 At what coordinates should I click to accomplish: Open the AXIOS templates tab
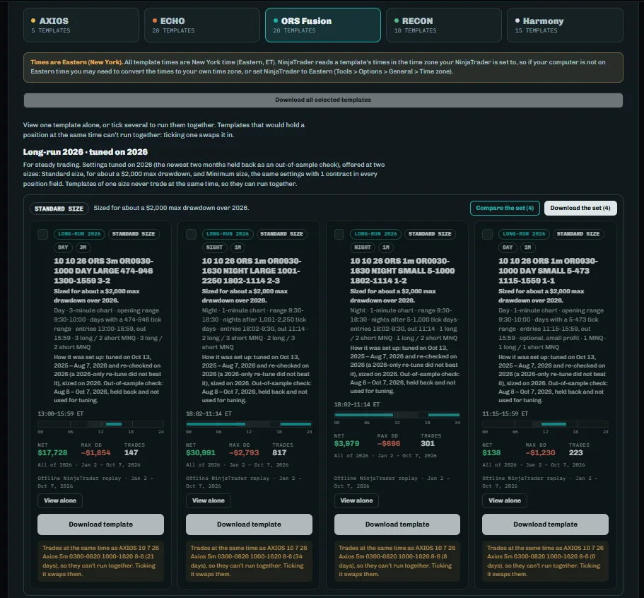pyautogui.click(x=81, y=25)
